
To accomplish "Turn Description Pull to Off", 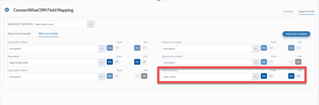I will pyautogui.click(x=144, y=62).
